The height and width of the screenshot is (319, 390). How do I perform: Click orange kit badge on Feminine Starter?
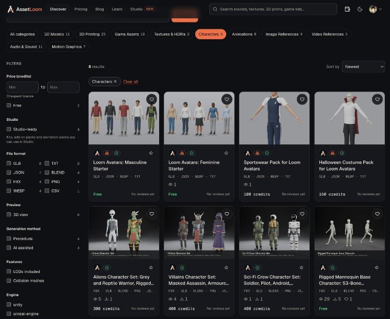click(x=182, y=153)
